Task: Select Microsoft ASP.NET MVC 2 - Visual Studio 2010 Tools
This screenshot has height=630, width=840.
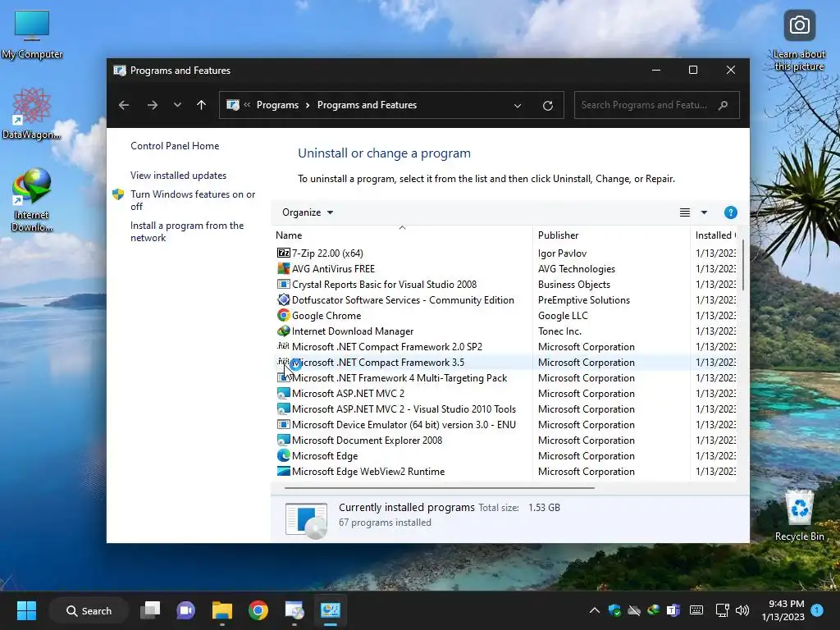Action: point(404,409)
